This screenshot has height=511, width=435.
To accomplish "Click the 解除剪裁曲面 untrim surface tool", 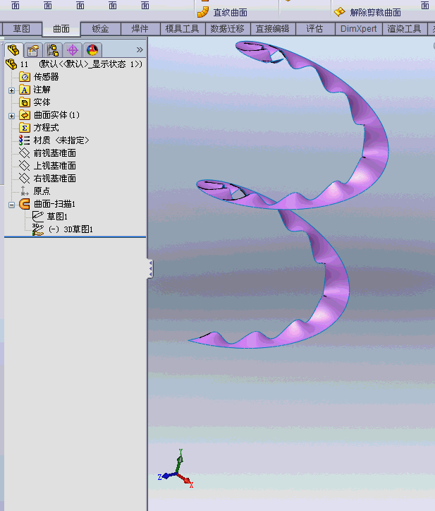I will click(367, 13).
